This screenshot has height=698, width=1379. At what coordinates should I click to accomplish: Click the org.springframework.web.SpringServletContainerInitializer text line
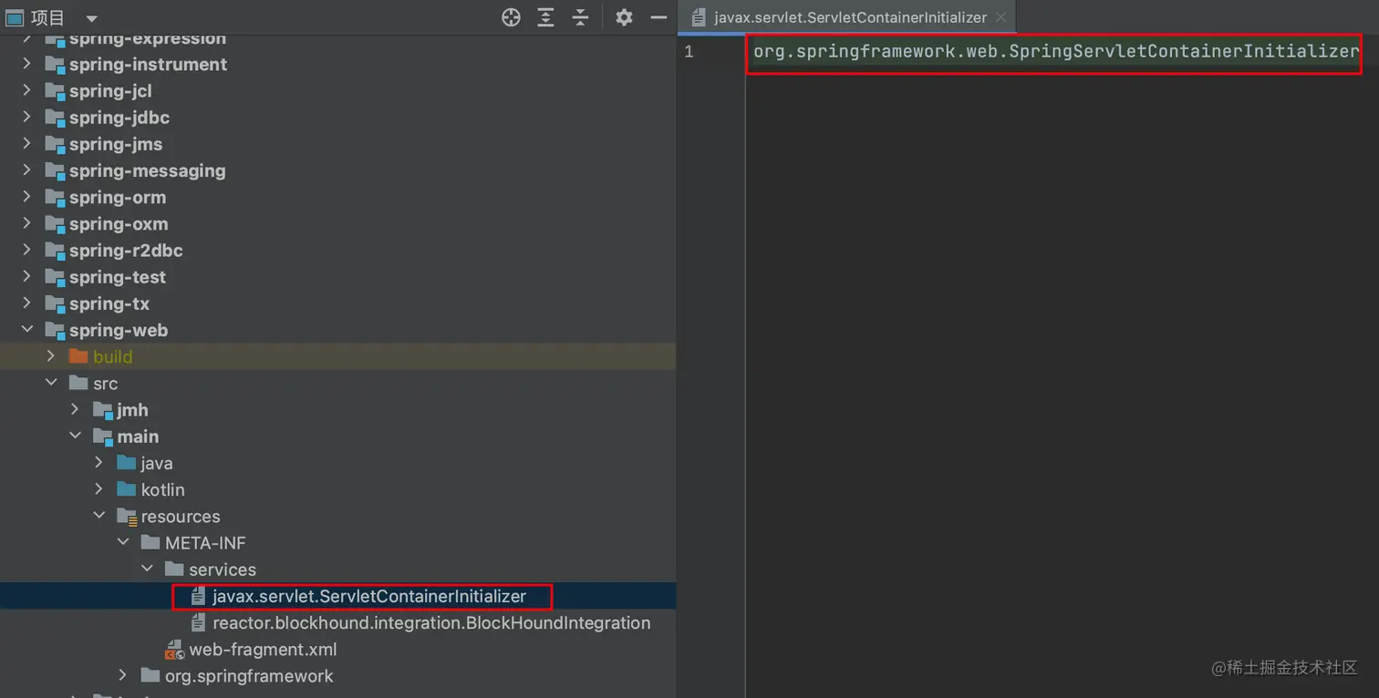1056,51
